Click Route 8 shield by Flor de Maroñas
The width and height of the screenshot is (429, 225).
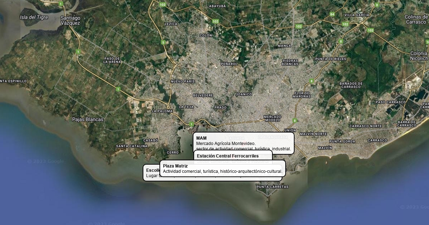[x=312, y=81]
